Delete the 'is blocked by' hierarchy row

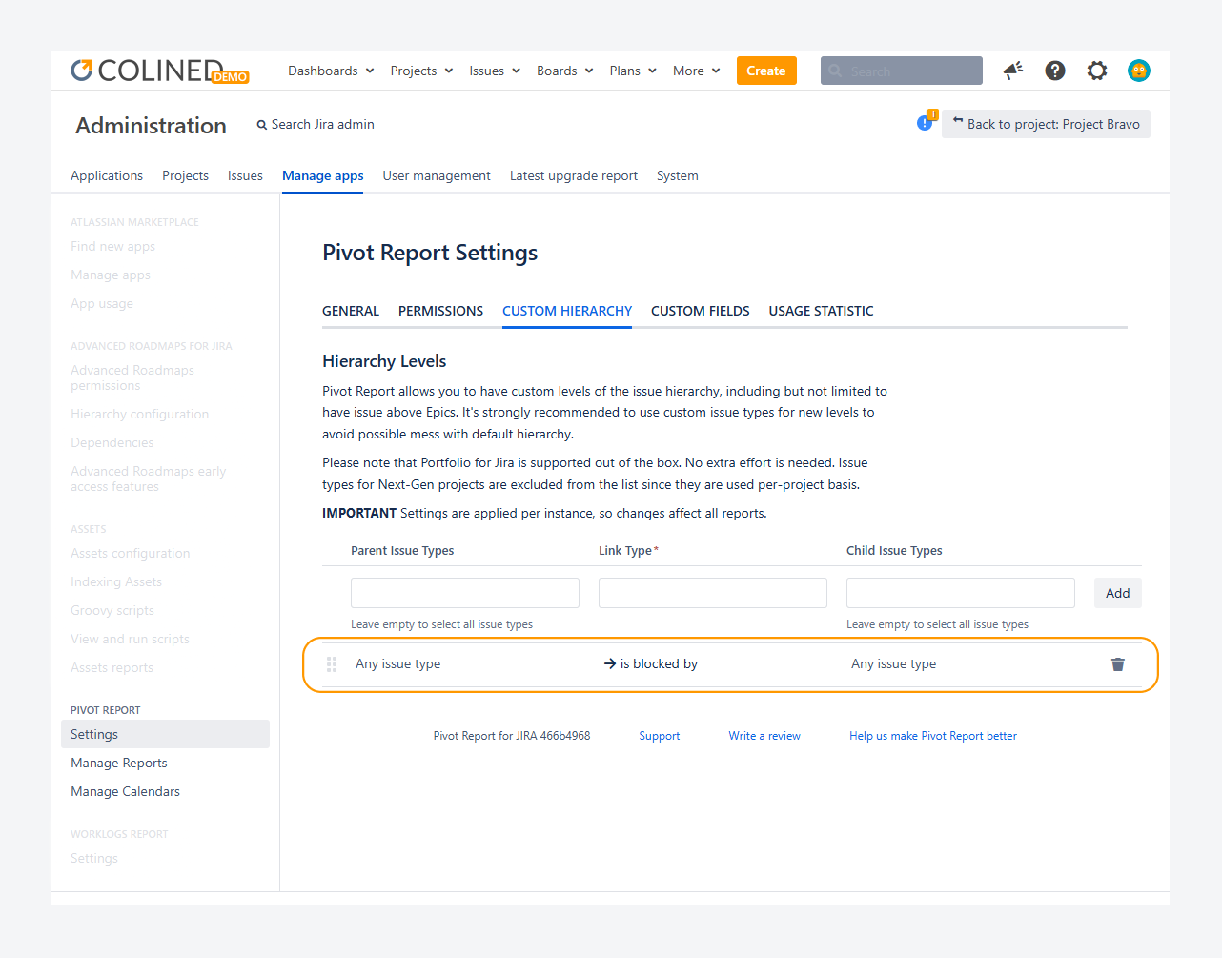click(1118, 664)
